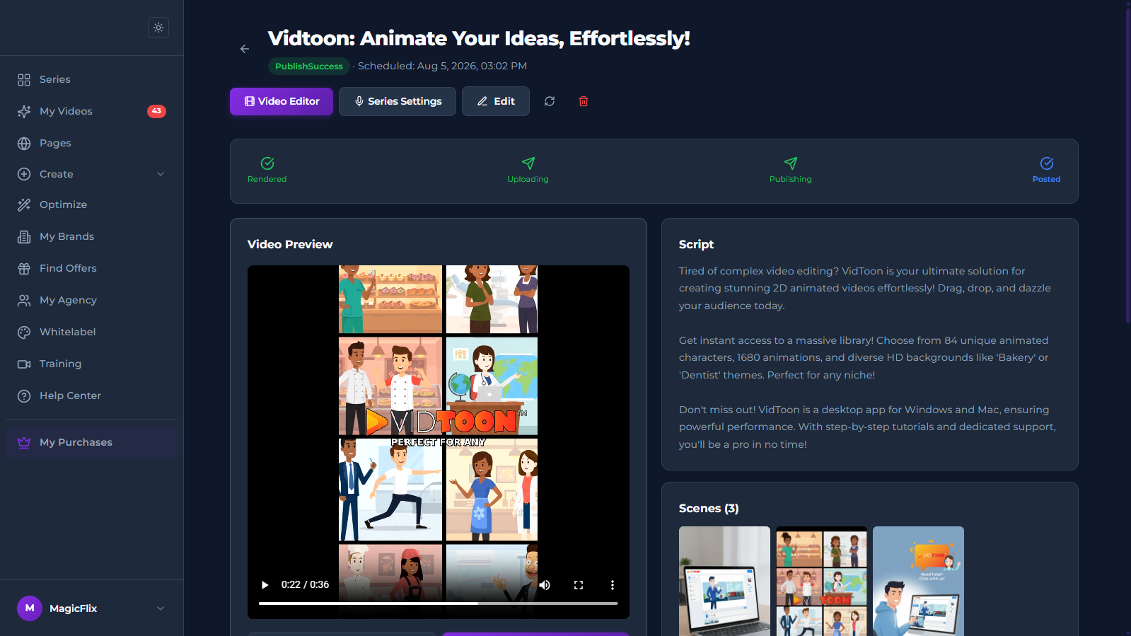The width and height of the screenshot is (1131, 636).
Task: Click the MagicFlix avatar circle
Action: pos(30,608)
